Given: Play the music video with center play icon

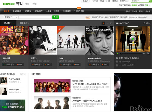Looking at the screenshot, I should (x=133, y=39).
